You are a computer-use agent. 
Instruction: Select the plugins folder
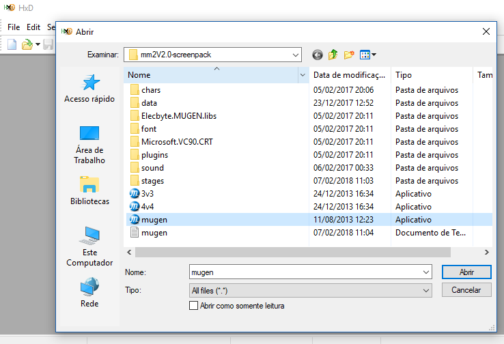pyautogui.click(x=149, y=155)
